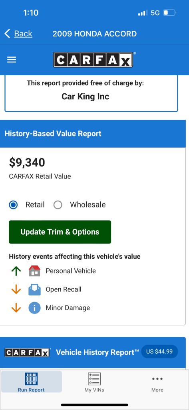Open the hamburger menu icon
189x410 pixels.
12,60
